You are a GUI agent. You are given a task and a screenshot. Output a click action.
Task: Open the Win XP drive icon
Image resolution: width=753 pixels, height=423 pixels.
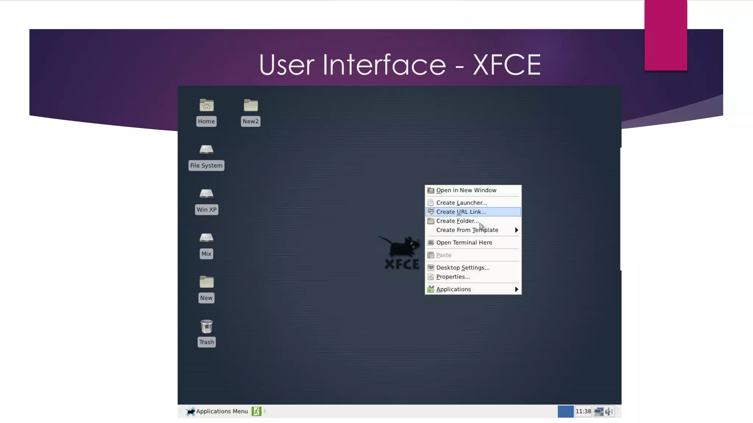[x=206, y=194]
